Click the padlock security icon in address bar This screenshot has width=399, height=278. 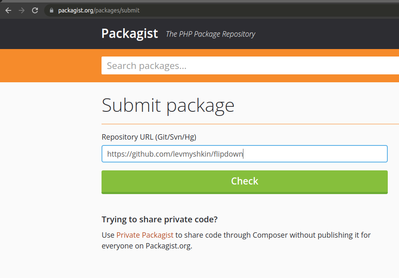51,10
